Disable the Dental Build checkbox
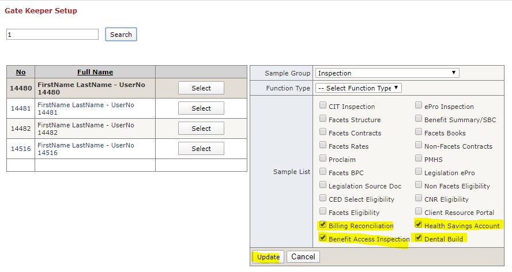The width and height of the screenshot is (512, 272). click(x=419, y=239)
